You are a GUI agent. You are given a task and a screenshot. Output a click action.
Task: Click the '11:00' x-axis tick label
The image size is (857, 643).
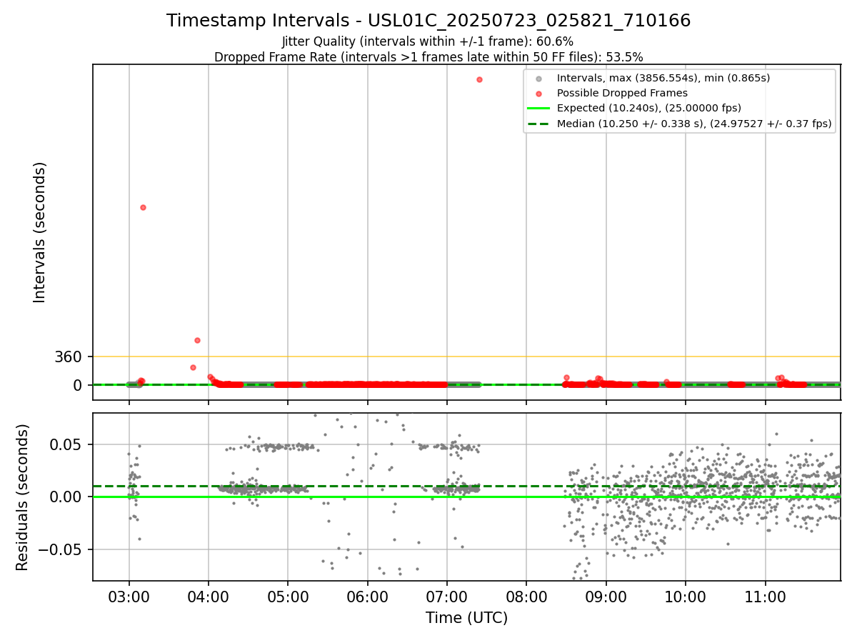point(766,597)
